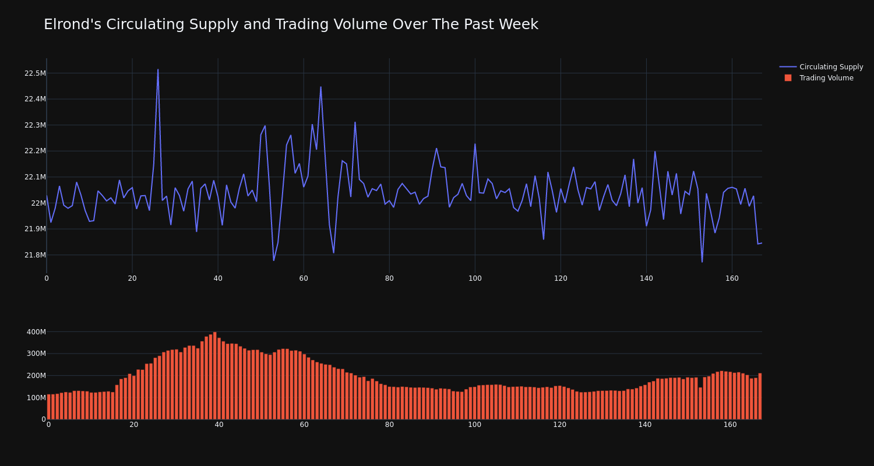Click the 22.1M y-axis label

(35, 177)
